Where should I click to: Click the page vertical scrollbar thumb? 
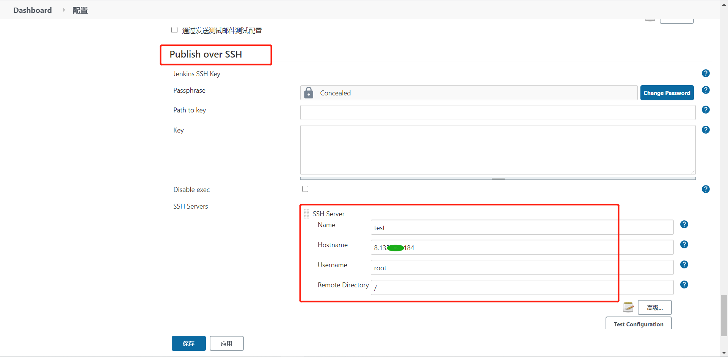coord(724,315)
